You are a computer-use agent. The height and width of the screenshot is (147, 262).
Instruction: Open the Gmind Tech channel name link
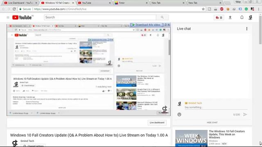(x=27, y=141)
